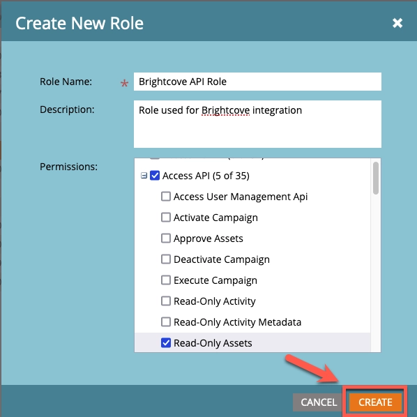
Task: Click the CANCEL button
Action: pos(319,402)
